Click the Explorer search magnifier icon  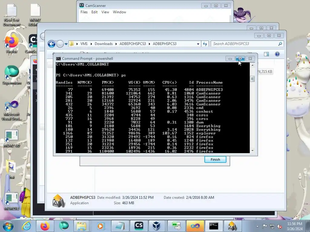point(280,43)
